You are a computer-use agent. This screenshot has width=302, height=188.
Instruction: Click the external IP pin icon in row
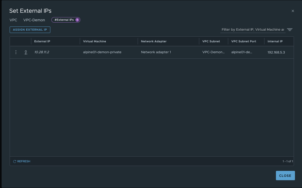coord(26,52)
